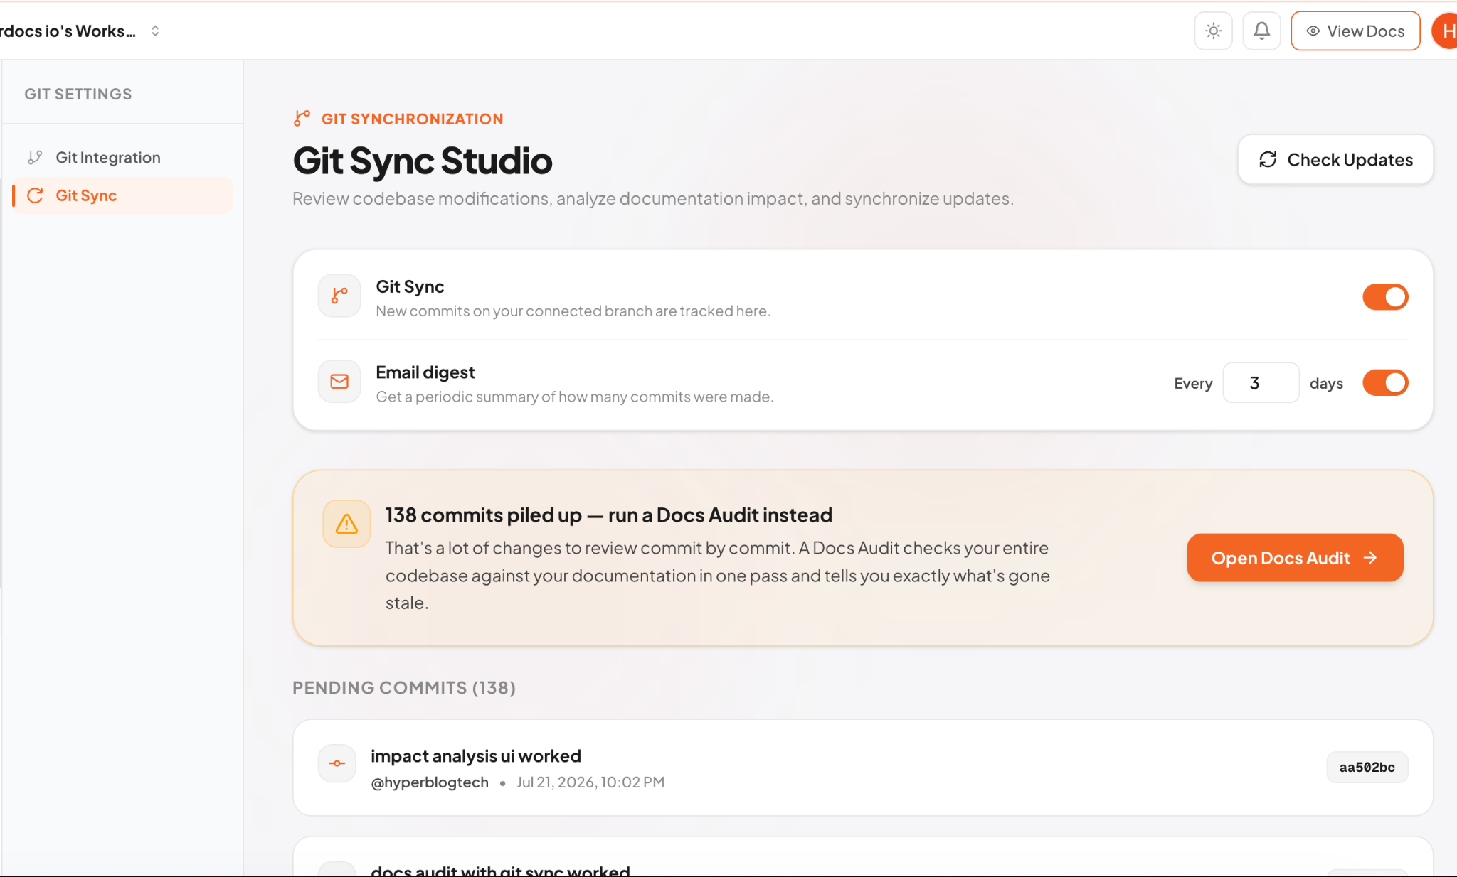Image resolution: width=1457 pixels, height=877 pixels.
Task: Click the Git Sync Studio page title
Action: [x=423, y=161]
